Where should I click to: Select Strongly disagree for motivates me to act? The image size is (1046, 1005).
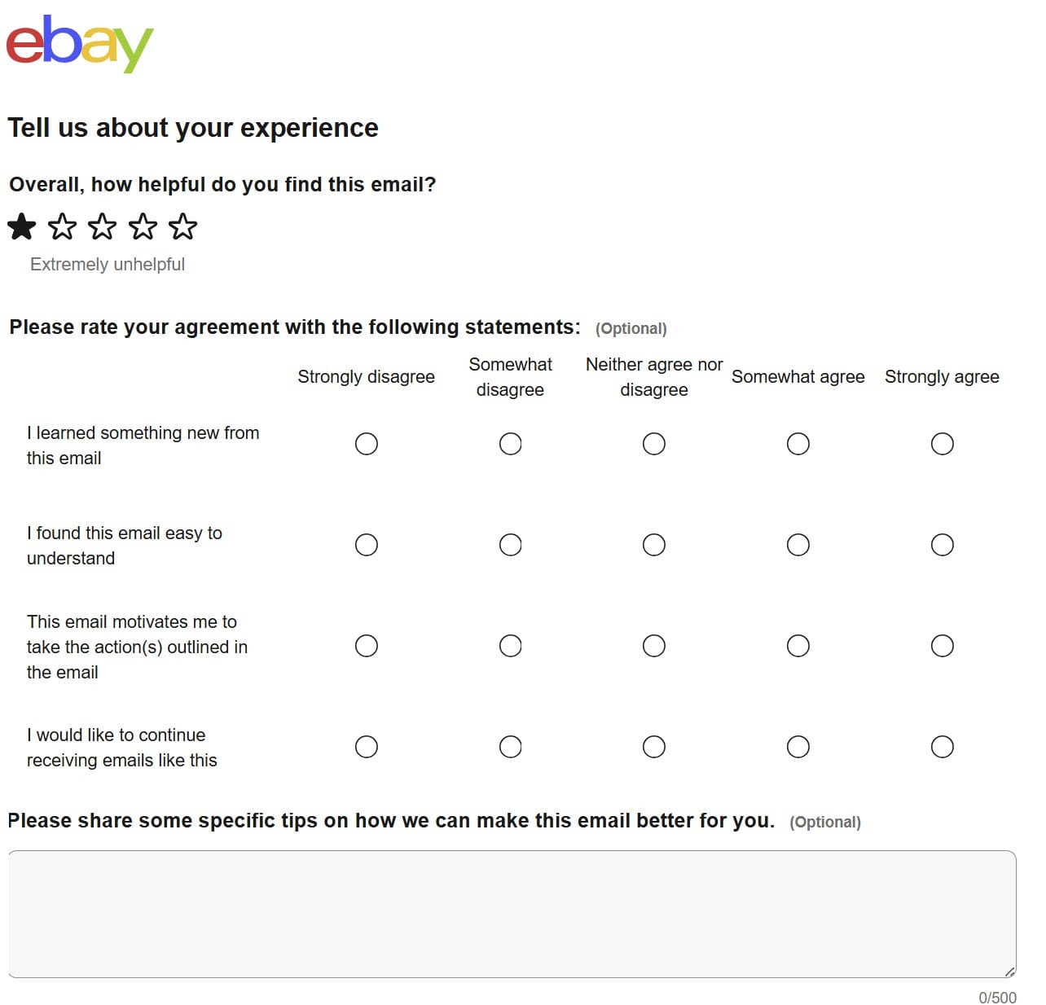[x=367, y=646]
